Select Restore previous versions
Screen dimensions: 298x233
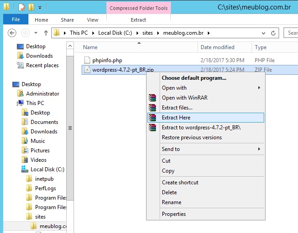[206, 137]
